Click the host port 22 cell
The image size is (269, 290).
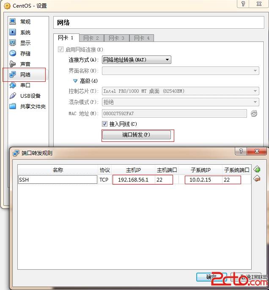click(x=167, y=180)
